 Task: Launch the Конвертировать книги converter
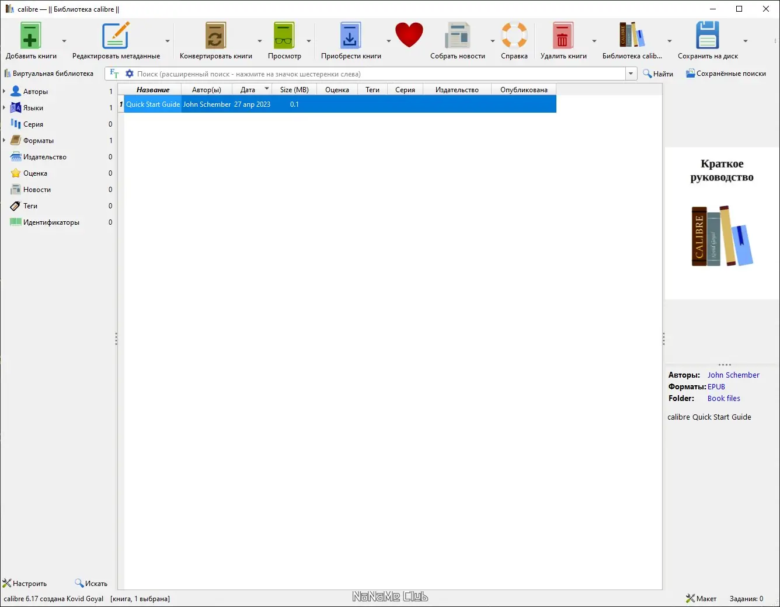click(215, 35)
